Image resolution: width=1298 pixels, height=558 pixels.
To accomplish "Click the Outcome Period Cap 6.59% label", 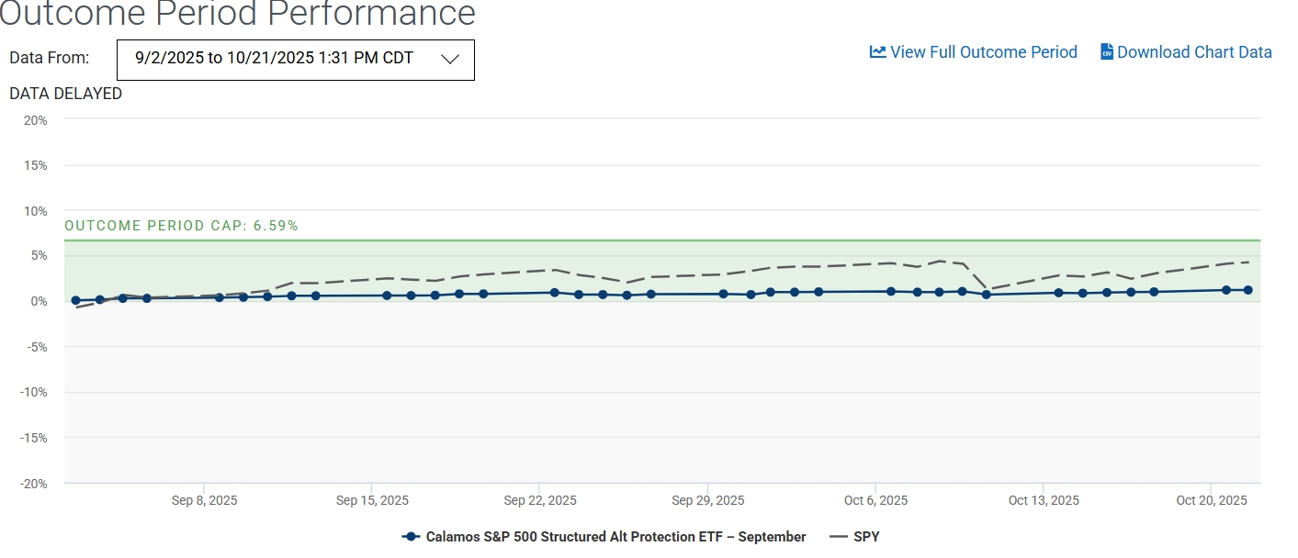I will point(181,226).
